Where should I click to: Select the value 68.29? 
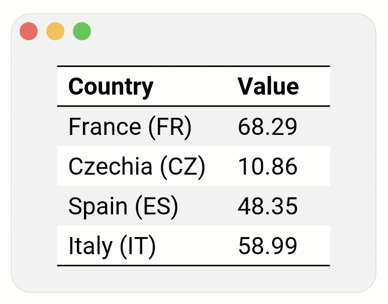pyautogui.click(x=267, y=127)
